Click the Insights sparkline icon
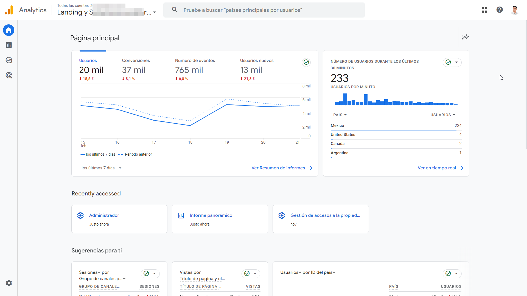The height and width of the screenshot is (296, 527). (x=466, y=37)
